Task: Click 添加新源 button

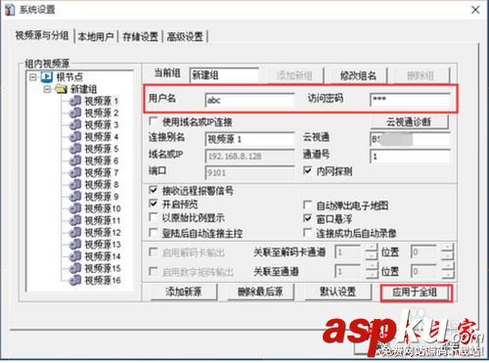Action: (x=183, y=292)
